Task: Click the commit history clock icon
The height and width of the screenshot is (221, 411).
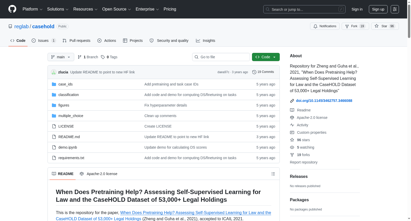Action: (x=254, y=72)
